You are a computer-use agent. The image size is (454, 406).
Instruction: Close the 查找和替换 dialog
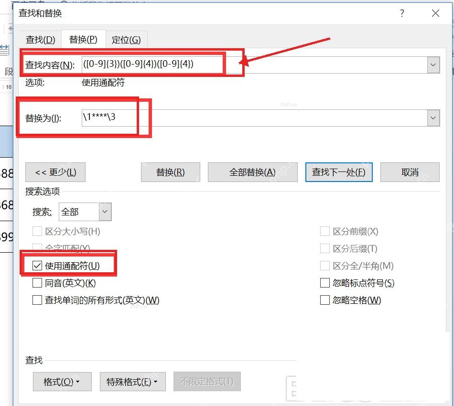tap(435, 13)
